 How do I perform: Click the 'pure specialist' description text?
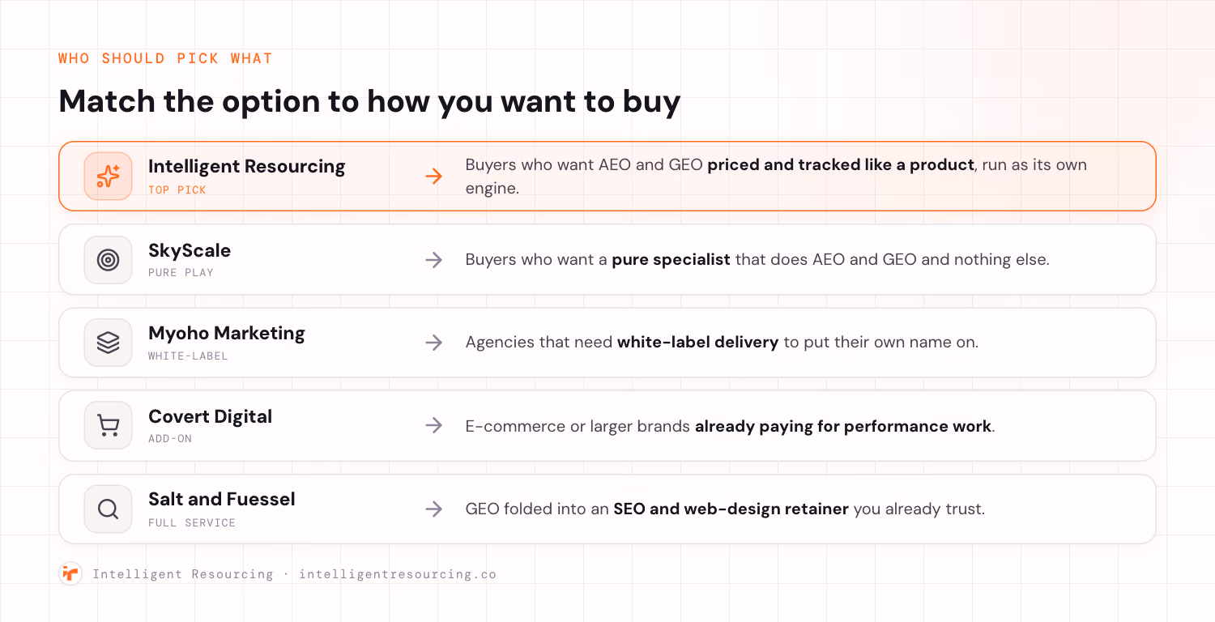tap(671, 260)
